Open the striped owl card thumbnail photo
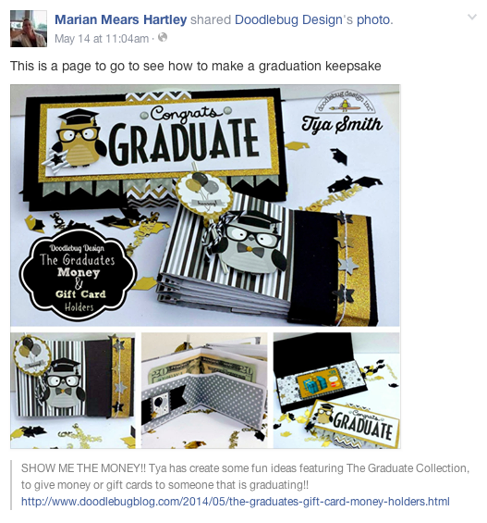Viewport: 487px width, 523px height. (73, 391)
